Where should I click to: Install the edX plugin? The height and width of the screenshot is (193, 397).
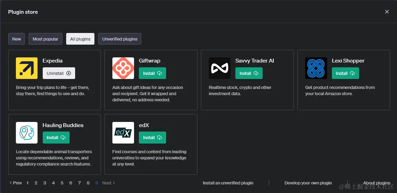click(x=152, y=138)
